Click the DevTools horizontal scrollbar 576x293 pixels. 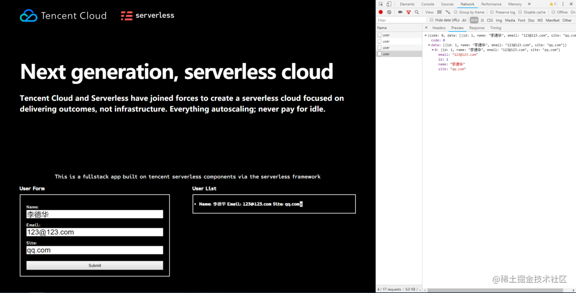click(495, 290)
